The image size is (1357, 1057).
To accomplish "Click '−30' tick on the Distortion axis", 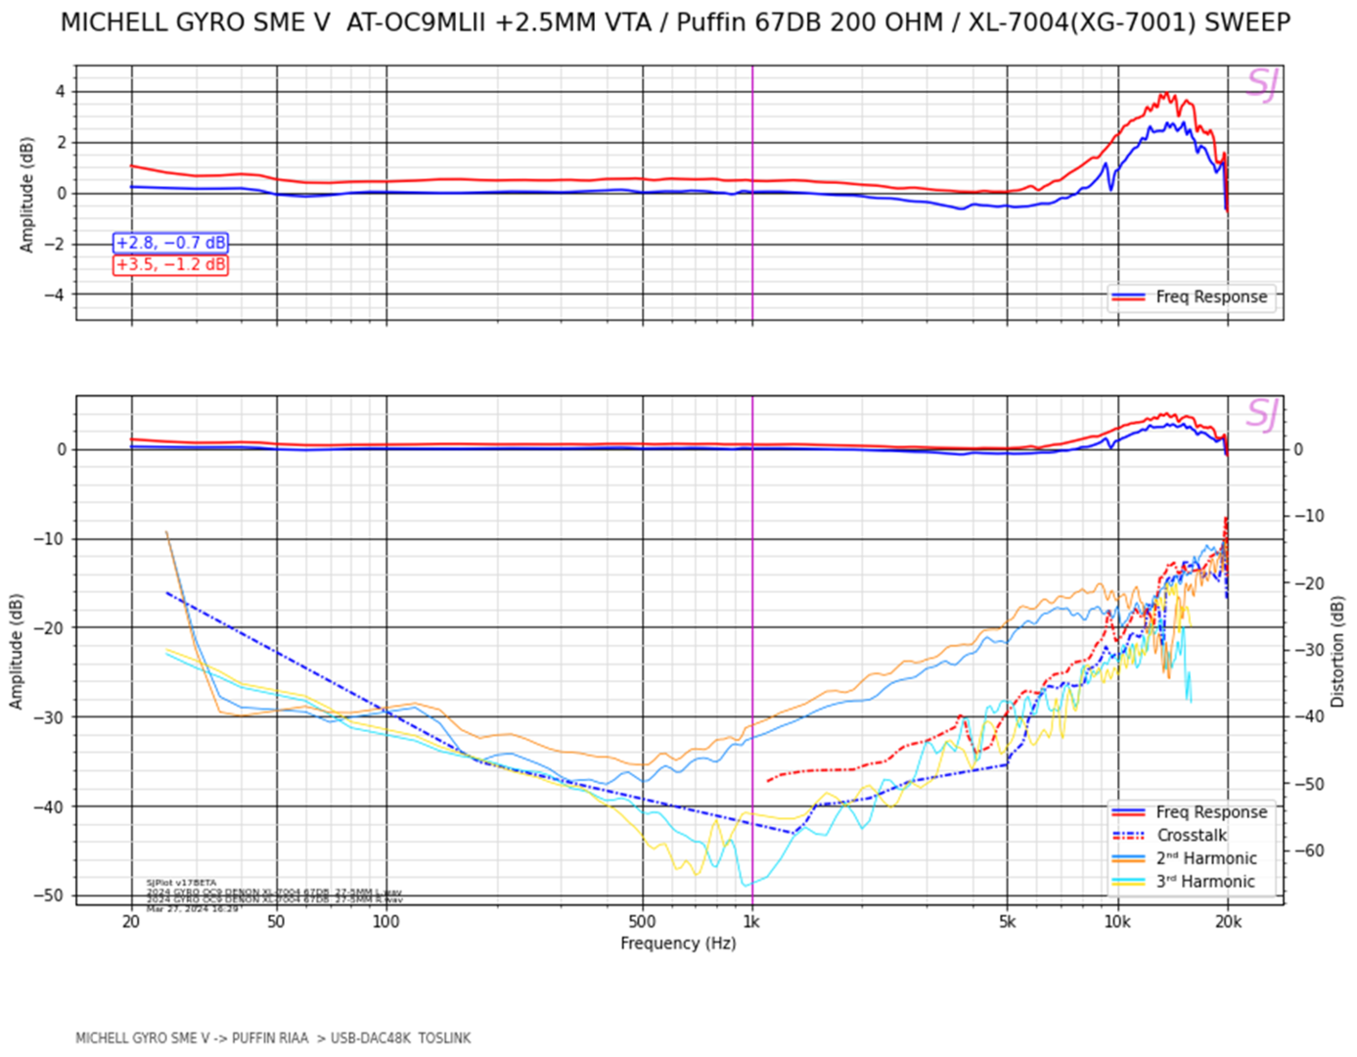I will (1308, 650).
